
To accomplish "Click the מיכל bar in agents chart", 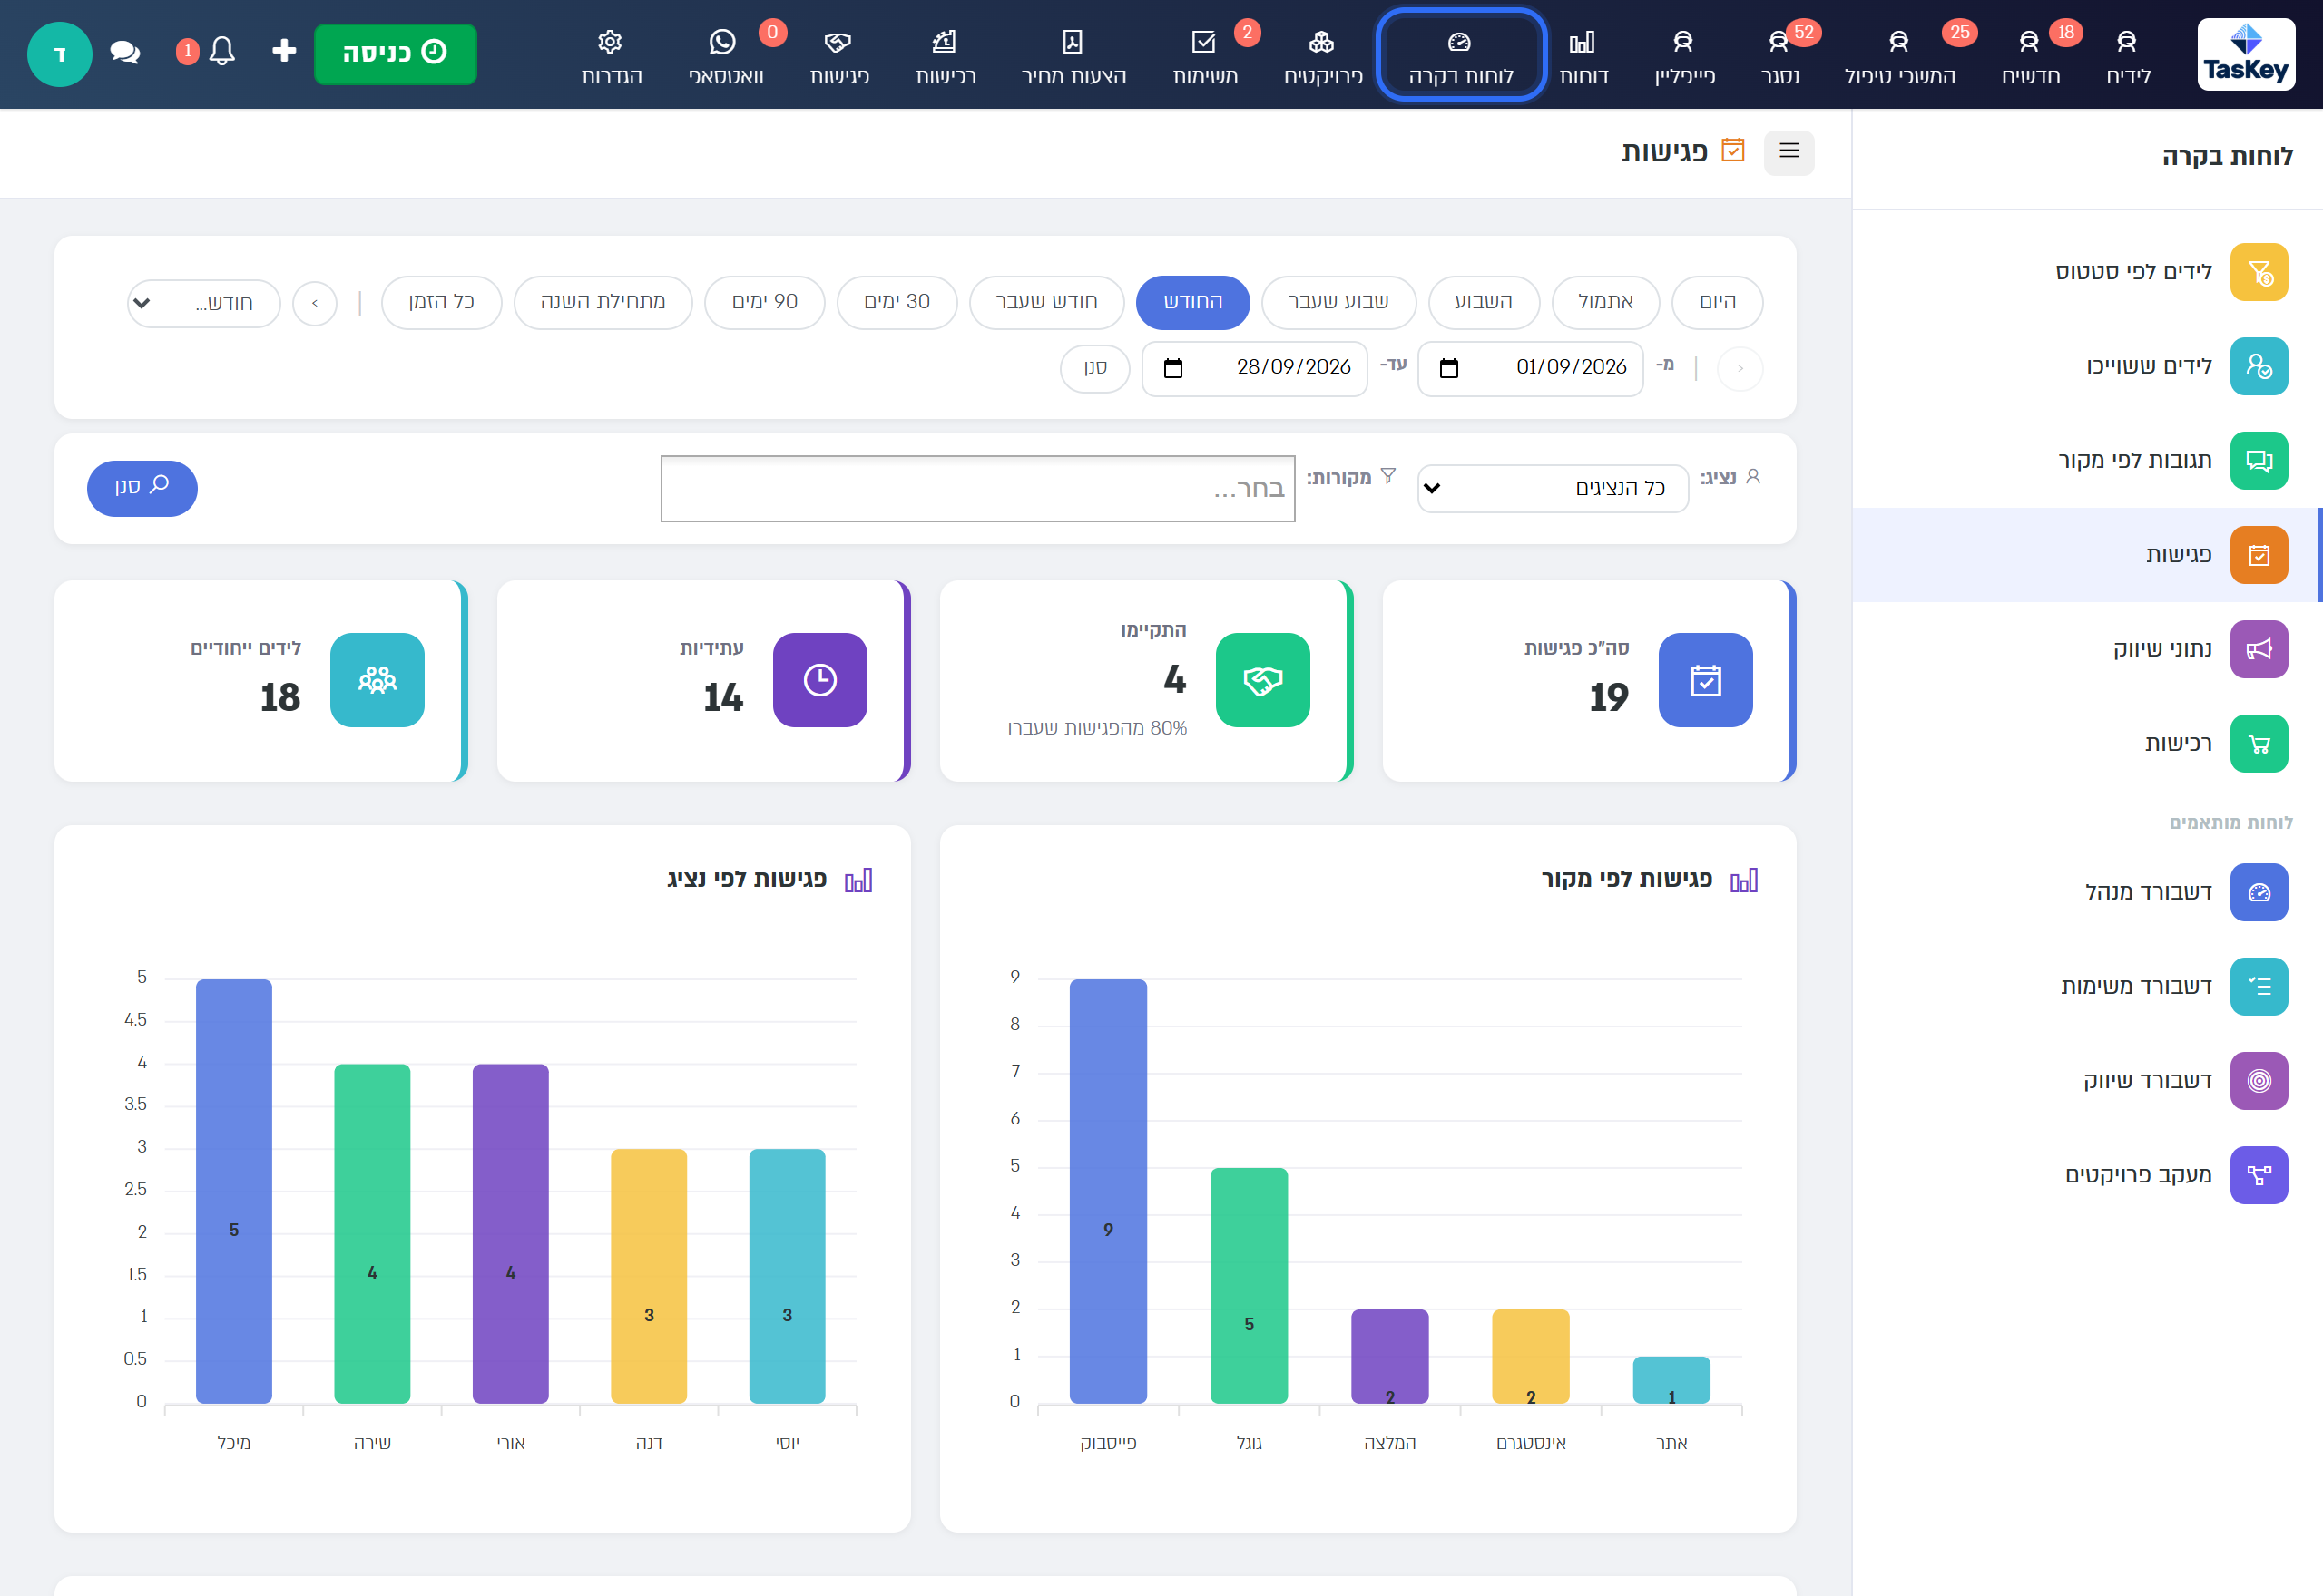I will coord(233,1191).
